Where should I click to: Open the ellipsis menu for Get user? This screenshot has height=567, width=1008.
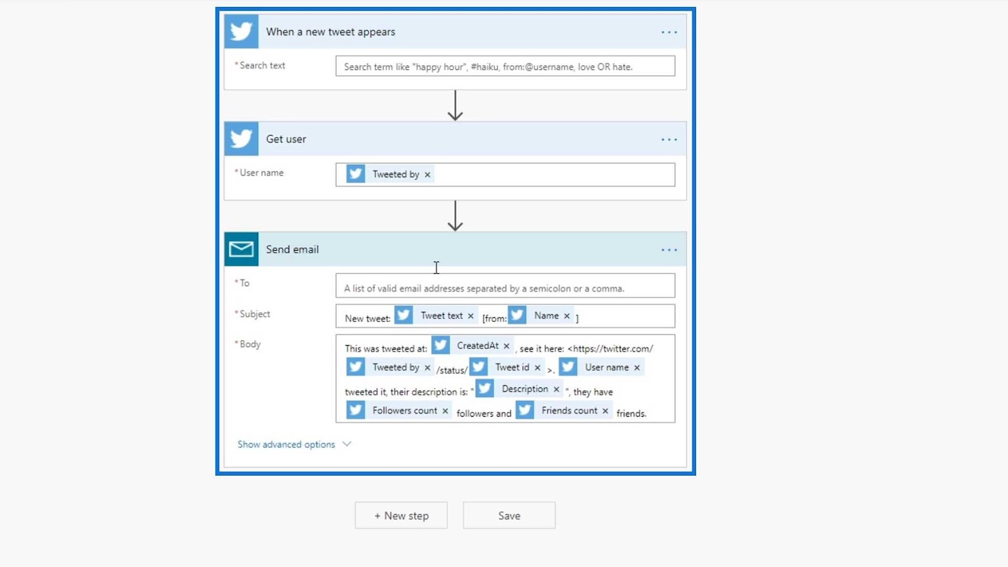coord(669,139)
